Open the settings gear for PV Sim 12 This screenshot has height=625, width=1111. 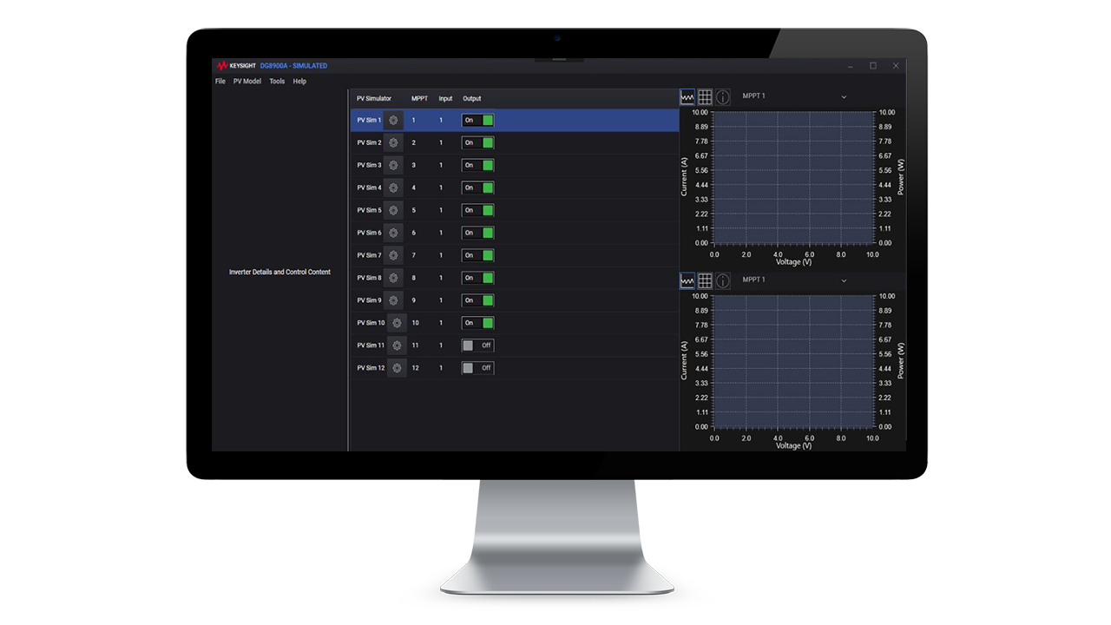pyautogui.click(x=397, y=367)
